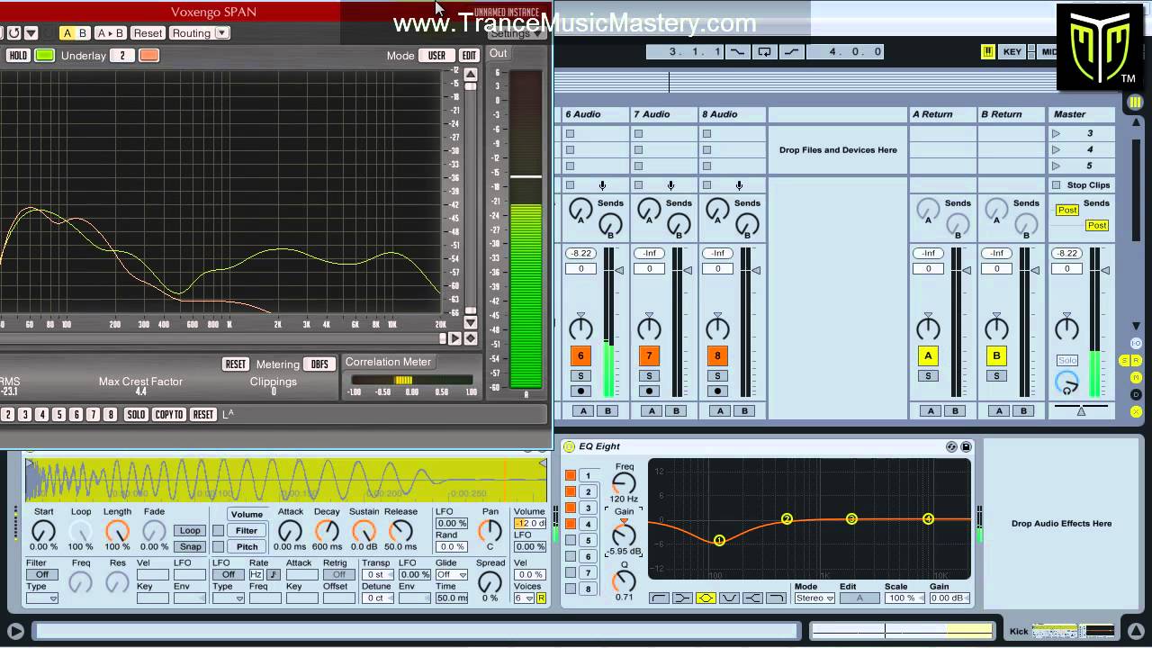Show the Pitch envelope tab in Simpler
The image size is (1152, 648).
246,546
